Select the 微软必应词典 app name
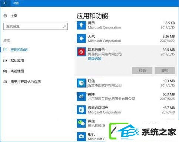 pos(98,108)
